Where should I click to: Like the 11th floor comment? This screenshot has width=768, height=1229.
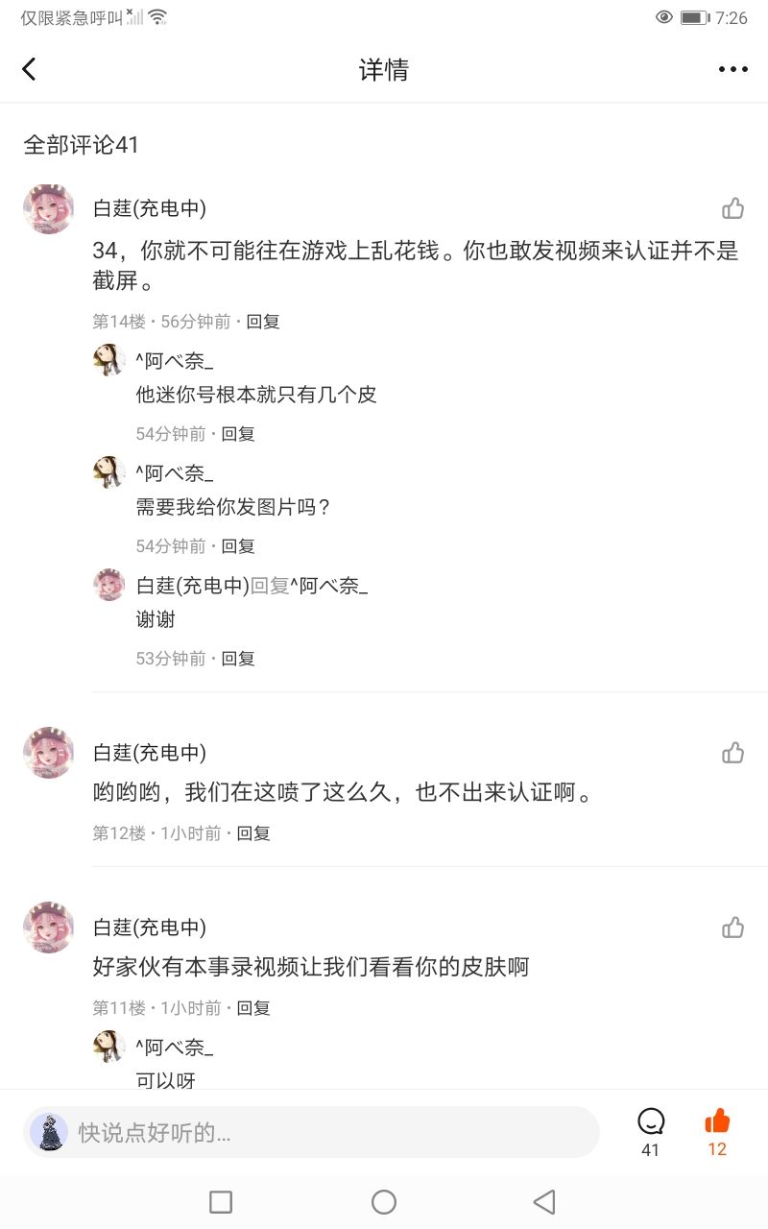[733, 928]
